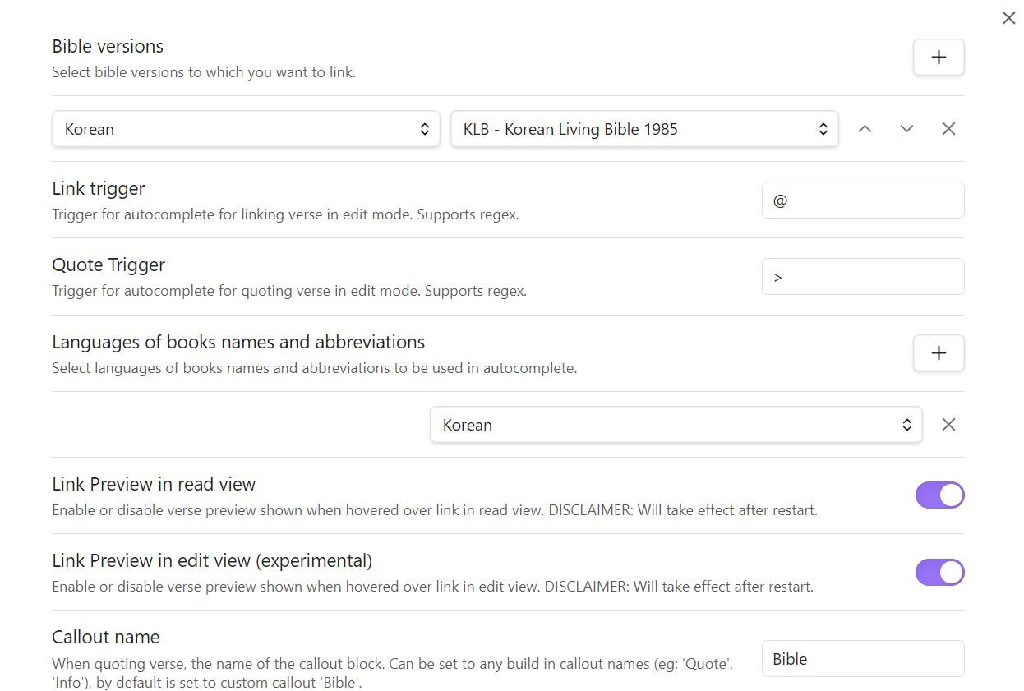Add a language for book names

point(938,353)
